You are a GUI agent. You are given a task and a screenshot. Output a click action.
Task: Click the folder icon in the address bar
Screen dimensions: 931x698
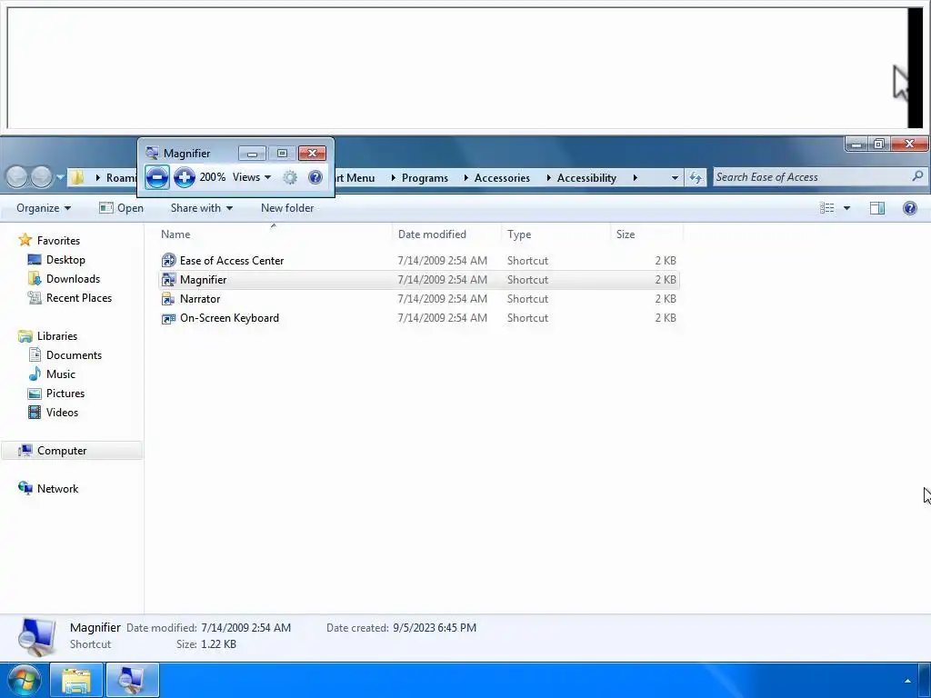[77, 177]
